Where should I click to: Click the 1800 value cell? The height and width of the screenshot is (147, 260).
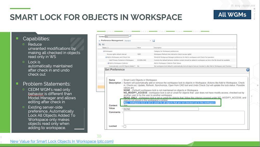click(x=139, y=54)
